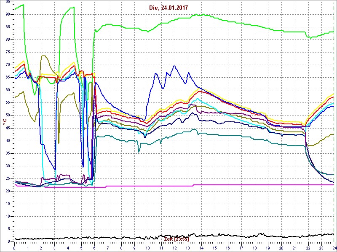Select the 19 label on the time axis
Image resolution: width=337 pixels, height=252 pixels.
(268, 247)
